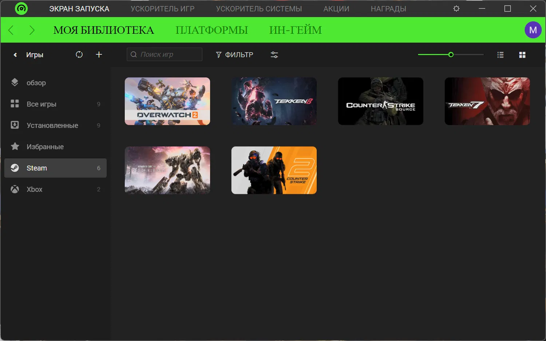Select the ИН-ГЕЙМ section

coord(296,30)
